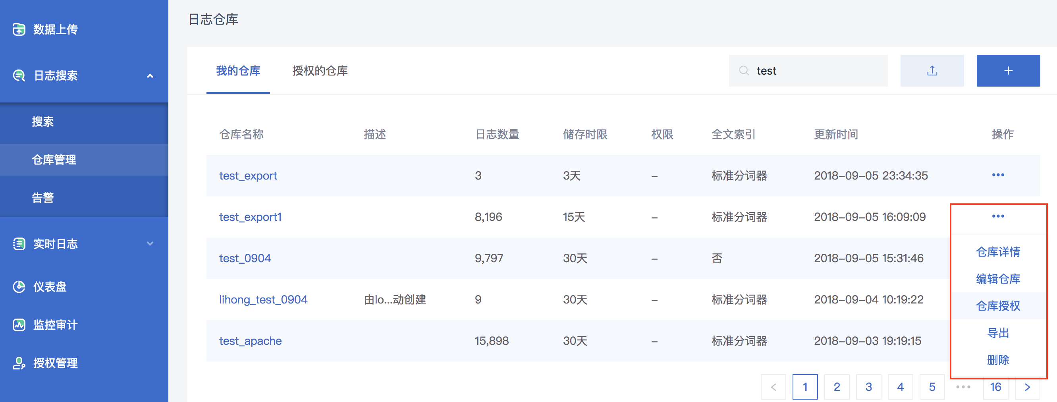Image resolution: width=1057 pixels, height=402 pixels.
Task: Click the 否 full-text index cell for test_0904
Action: pyautogui.click(x=716, y=258)
